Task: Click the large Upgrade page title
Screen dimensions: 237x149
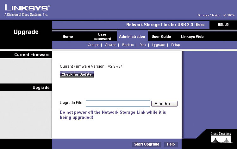Action: [26, 32]
